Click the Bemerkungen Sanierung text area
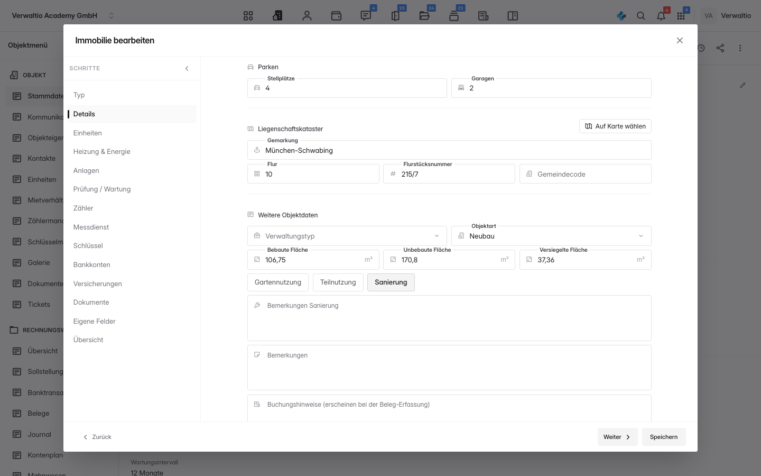The width and height of the screenshot is (761, 476). click(449, 318)
